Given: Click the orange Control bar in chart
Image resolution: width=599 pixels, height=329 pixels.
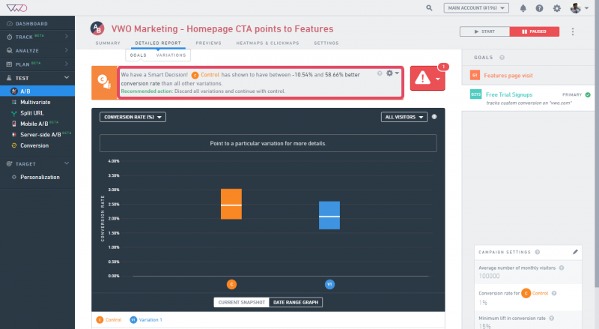Looking at the screenshot, I should (231, 204).
